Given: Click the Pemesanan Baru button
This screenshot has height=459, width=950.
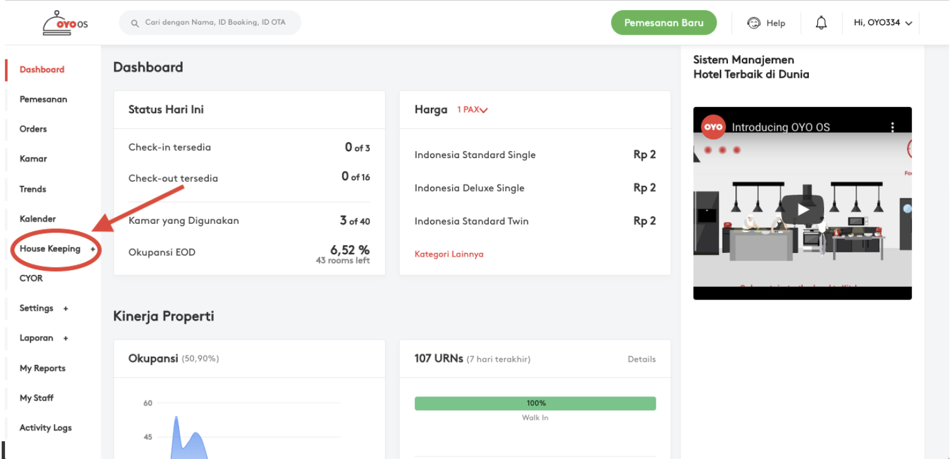Looking at the screenshot, I should (664, 23).
